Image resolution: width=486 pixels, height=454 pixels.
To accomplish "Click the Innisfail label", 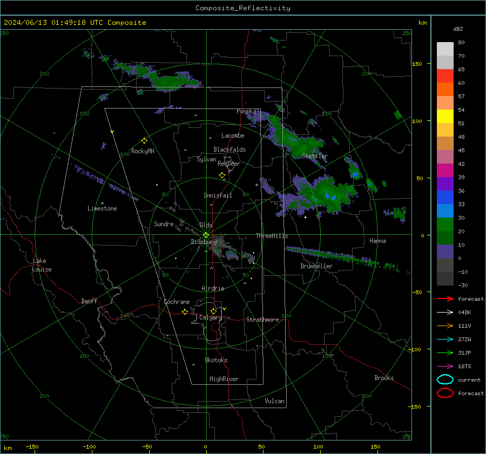I will 218,195.
